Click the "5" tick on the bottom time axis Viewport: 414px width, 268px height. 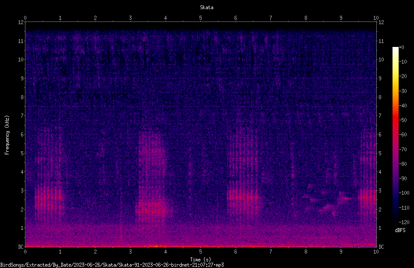[201, 252]
